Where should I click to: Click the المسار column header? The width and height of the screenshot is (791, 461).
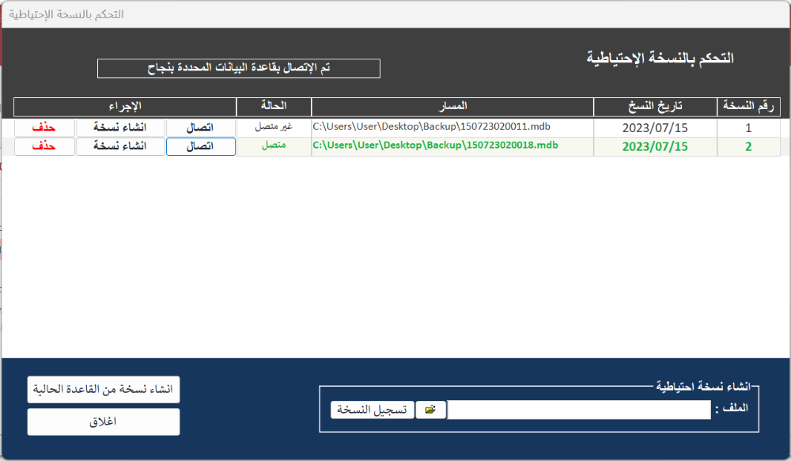[452, 107]
